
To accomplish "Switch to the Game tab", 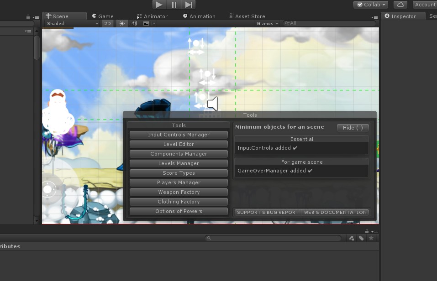I will [103, 16].
